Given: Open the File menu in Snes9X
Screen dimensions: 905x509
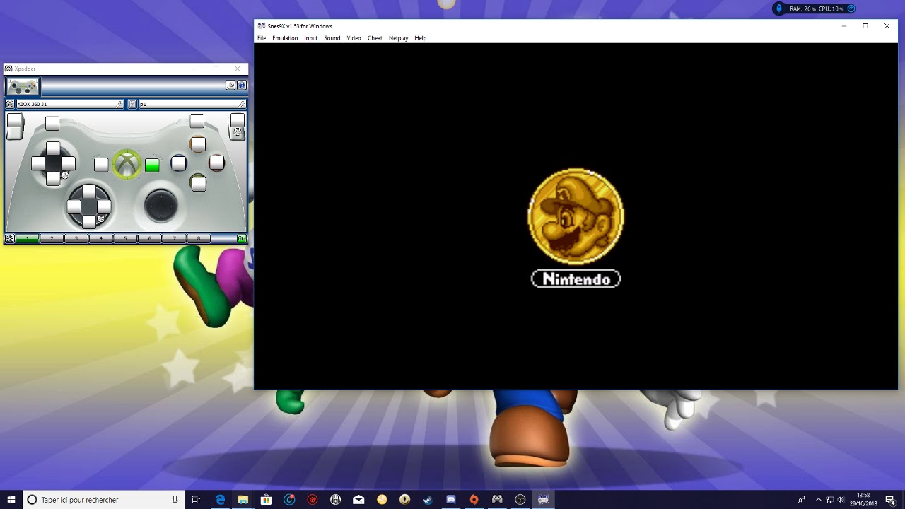Looking at the screenshot, I should 262,38.
